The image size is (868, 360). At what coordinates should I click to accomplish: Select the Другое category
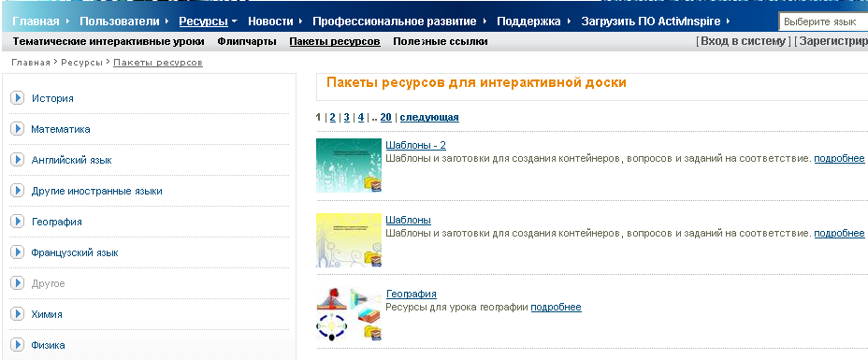48,283
